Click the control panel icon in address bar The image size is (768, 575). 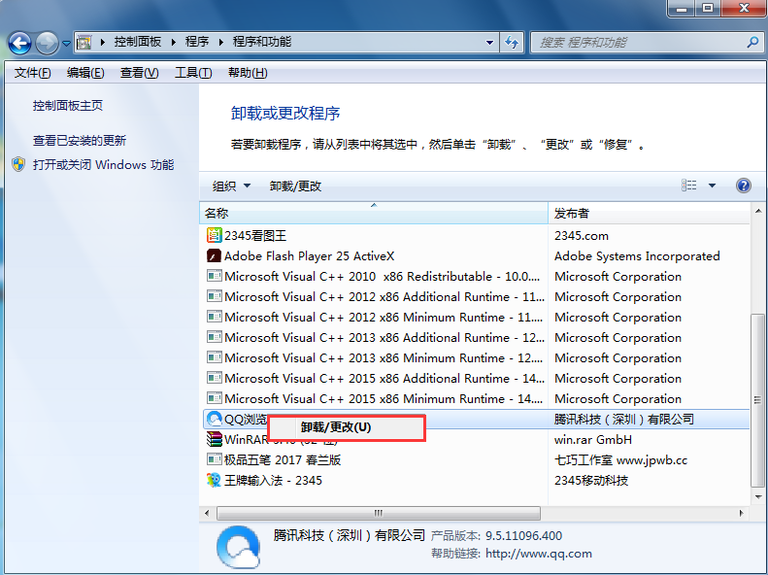click(84, 42)
